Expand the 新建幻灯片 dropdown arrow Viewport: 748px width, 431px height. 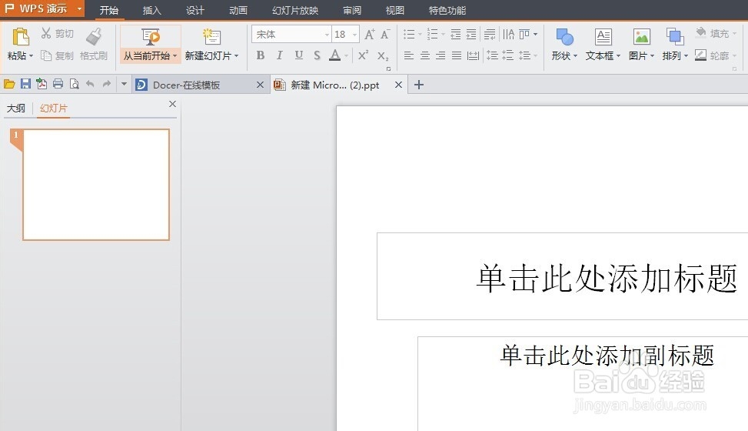(x=236, y=56)
